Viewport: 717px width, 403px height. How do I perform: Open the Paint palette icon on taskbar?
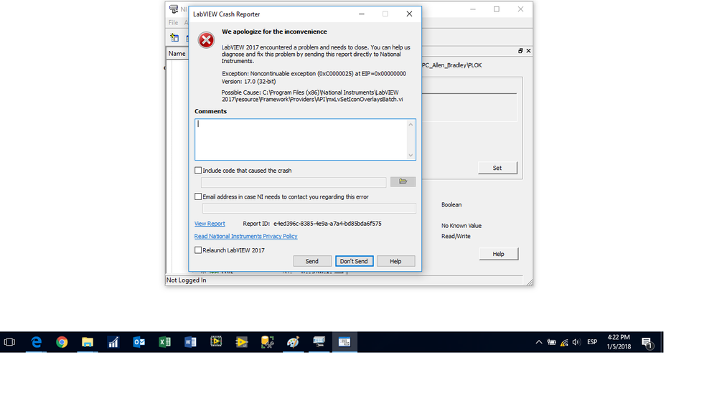pyautogui.click(x=293, y=342)
